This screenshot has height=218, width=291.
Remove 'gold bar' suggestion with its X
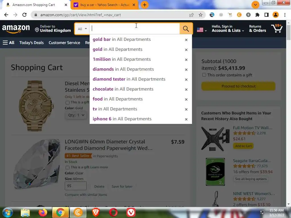click(x=186, y=40)
